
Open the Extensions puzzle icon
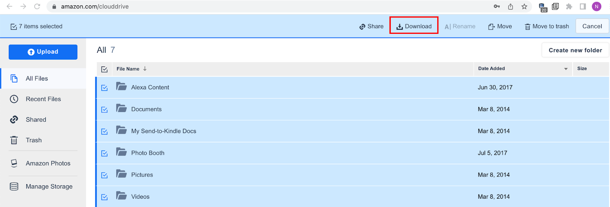(x=569, y=6)
